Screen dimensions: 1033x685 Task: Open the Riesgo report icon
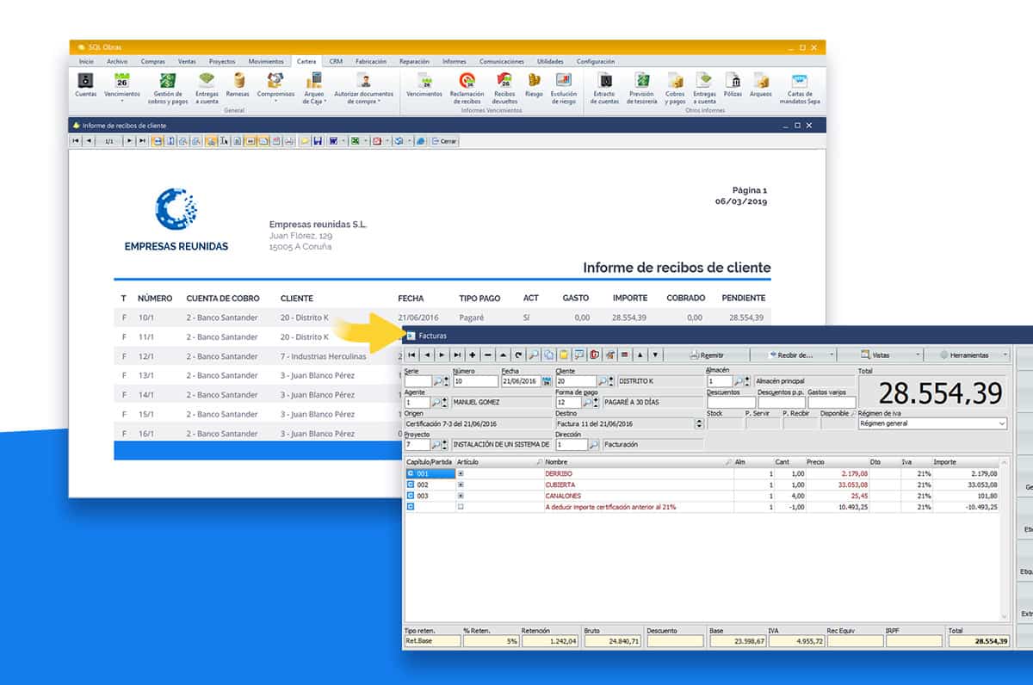(x=534, y=83)
